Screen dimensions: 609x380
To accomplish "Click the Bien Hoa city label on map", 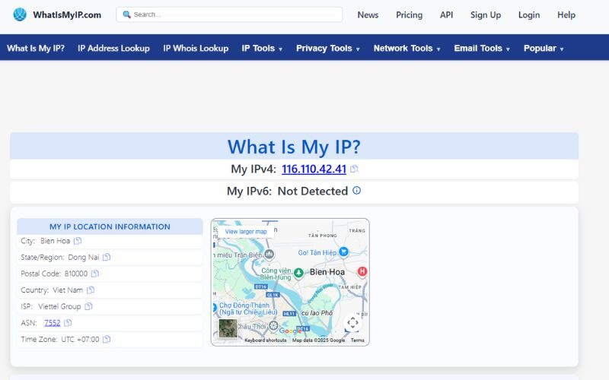I will [327, 272].
